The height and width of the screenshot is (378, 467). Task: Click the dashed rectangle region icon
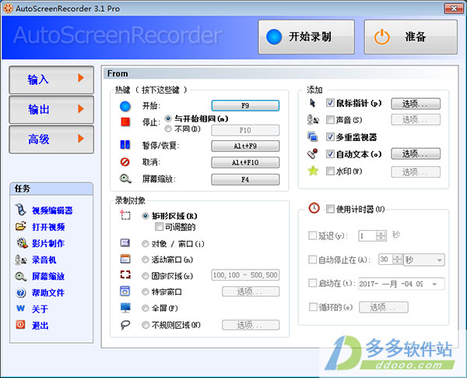pyautogui.click(x=125, y=215)
